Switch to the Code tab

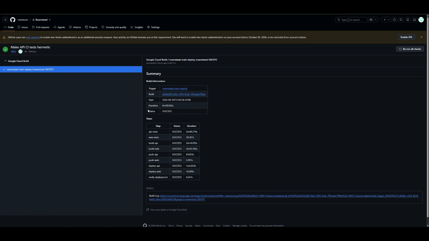pos(9,27)
